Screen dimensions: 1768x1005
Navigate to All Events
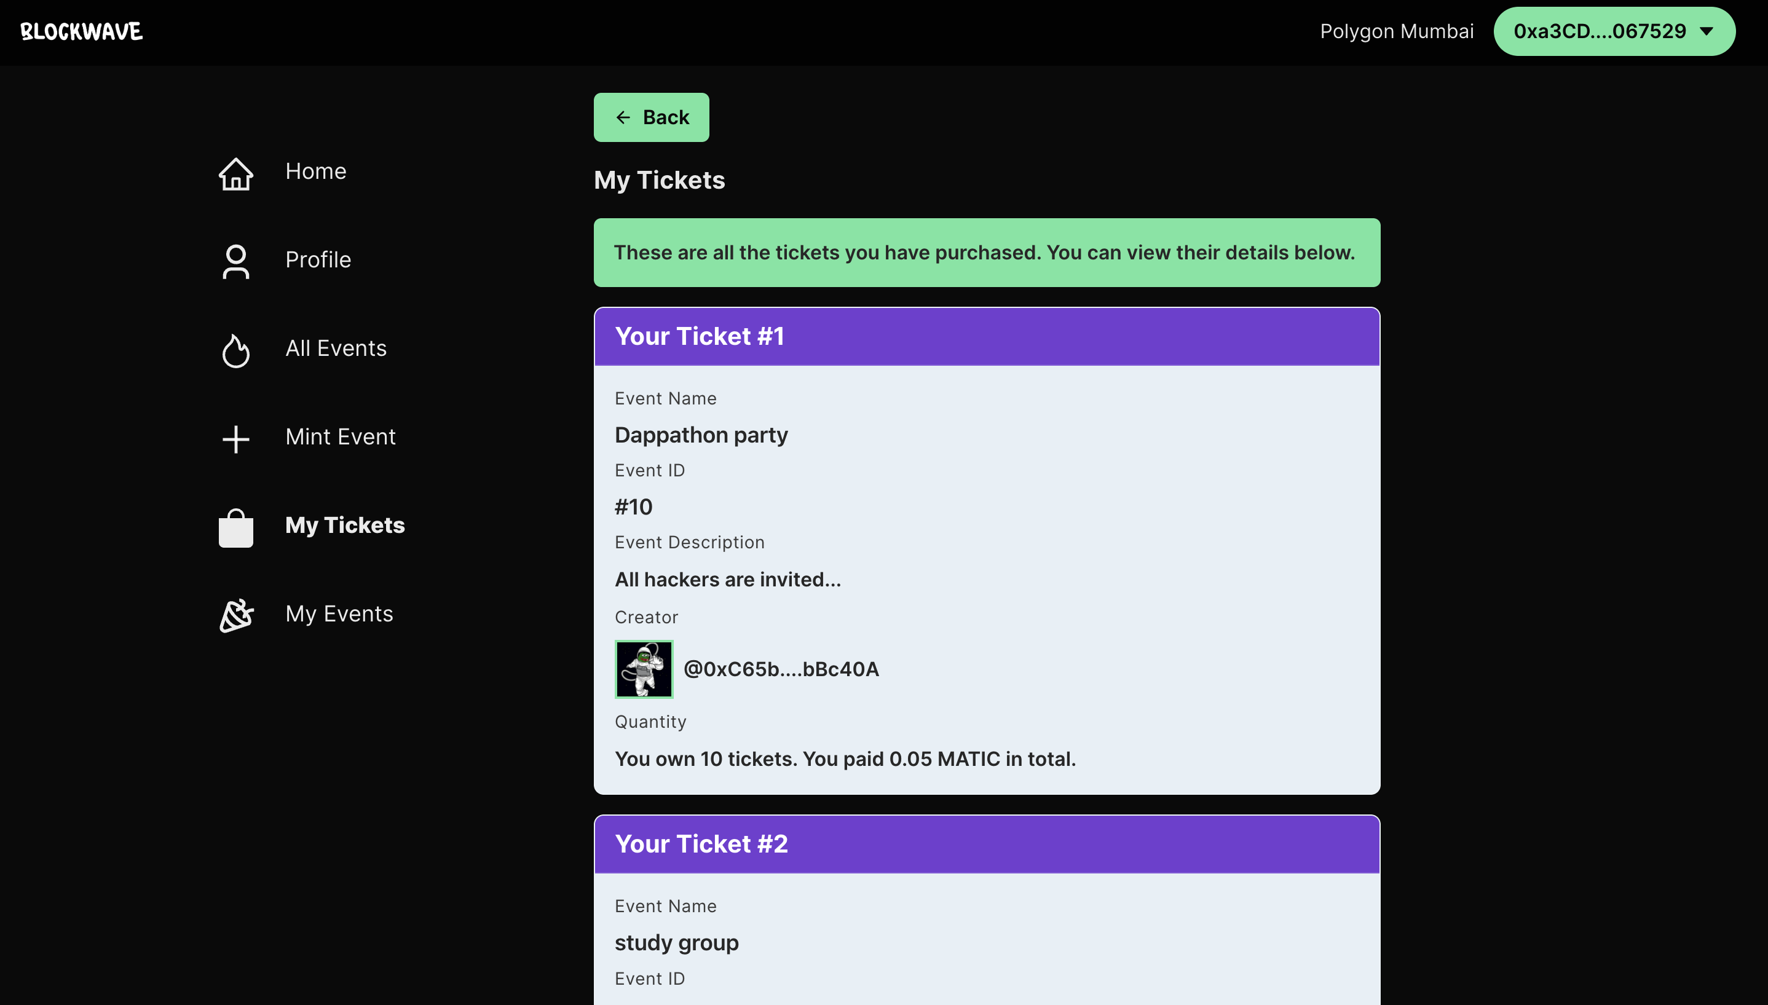tap(336, 348)
